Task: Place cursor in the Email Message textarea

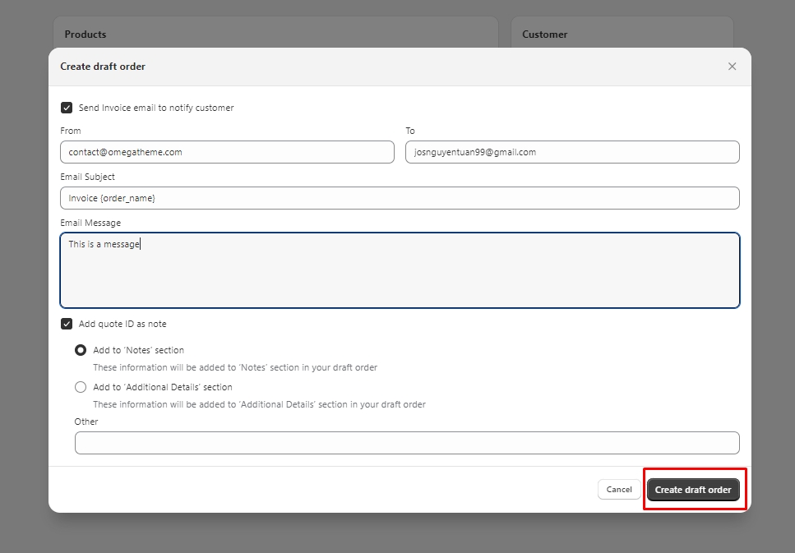Action: [x=400, y=270]
